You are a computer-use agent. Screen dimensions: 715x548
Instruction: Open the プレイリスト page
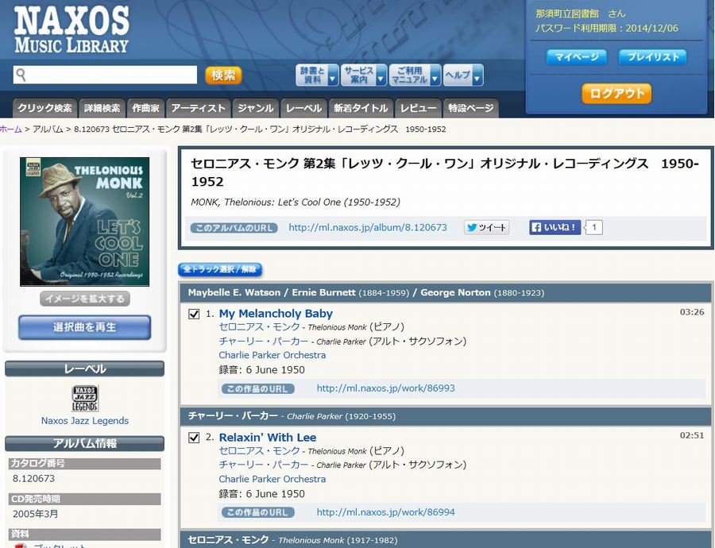point(652,57)
